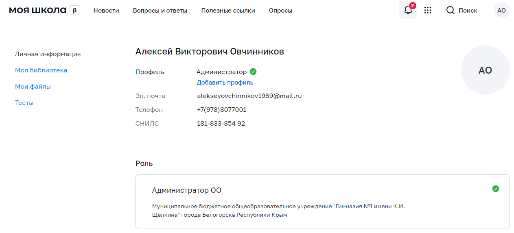The height and width of the screenshot is (233, 514).
Task: Click the Добавить профиль link
Action: pyautogui.click(x=225, y=83)
